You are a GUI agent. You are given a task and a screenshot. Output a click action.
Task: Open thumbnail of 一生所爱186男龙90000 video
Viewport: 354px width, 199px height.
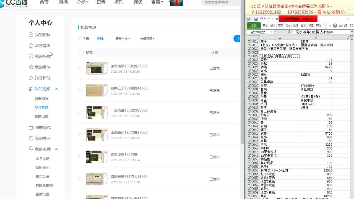(x=97, y=112)
